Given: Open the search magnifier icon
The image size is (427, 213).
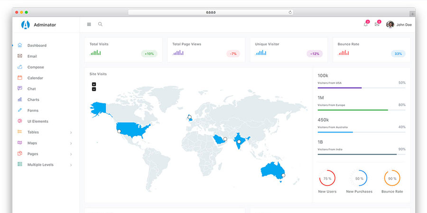Looking at the screenshot, I should 100,24.
